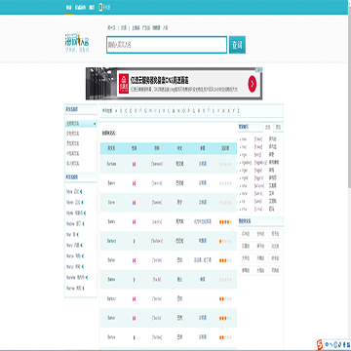
Task: Select letter Z in the alphabet index
Action: point(238,111)
